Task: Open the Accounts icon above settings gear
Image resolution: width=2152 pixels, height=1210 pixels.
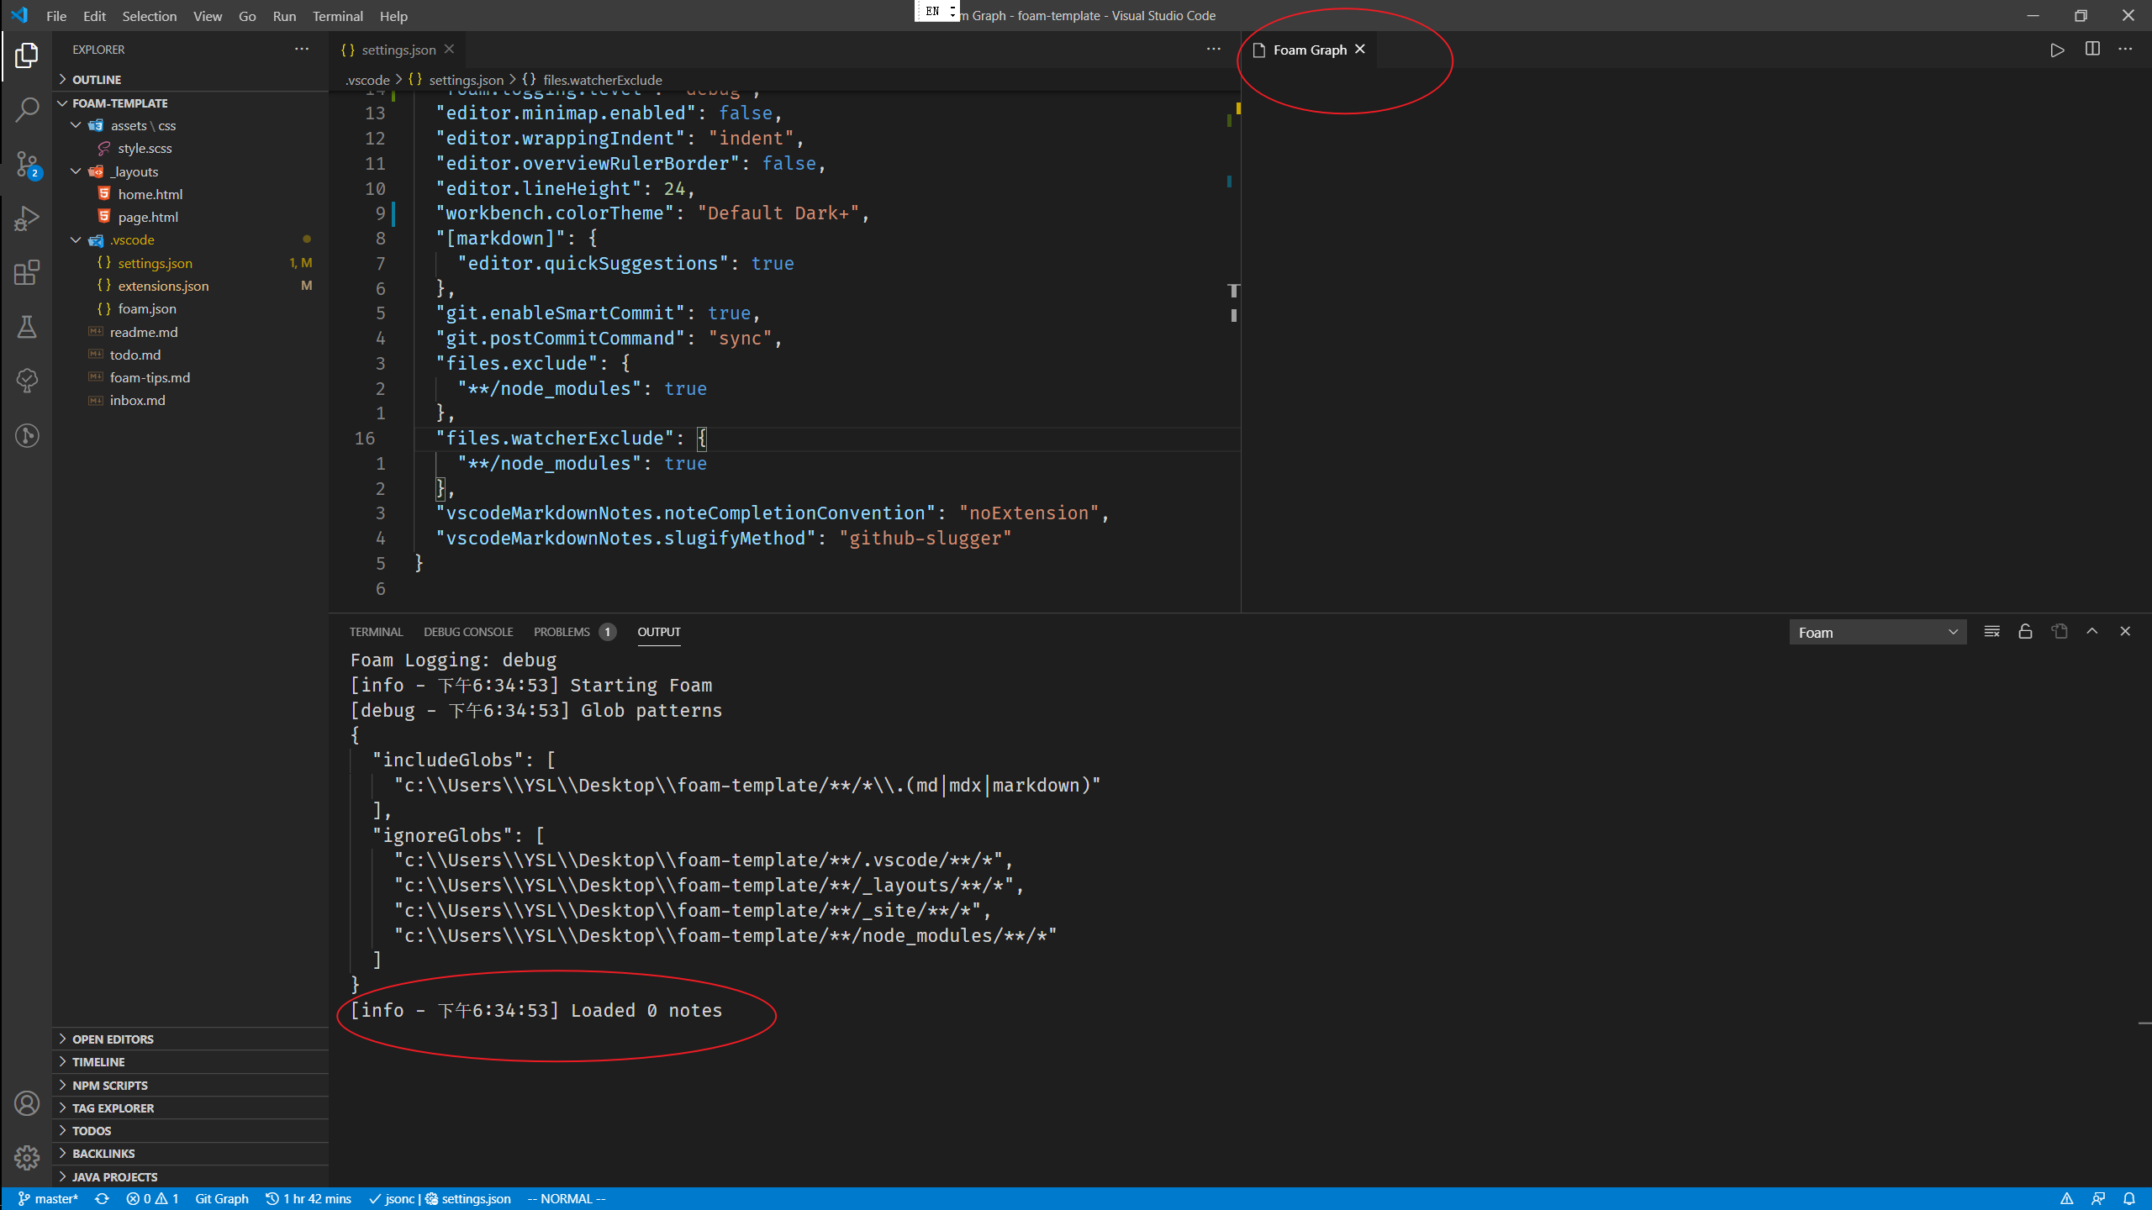Action: pos(27,1103)
